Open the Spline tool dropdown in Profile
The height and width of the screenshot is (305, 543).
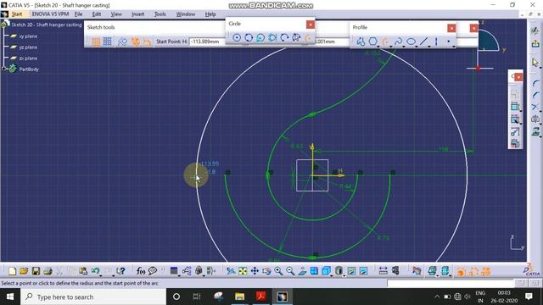(x=404, y=47)
